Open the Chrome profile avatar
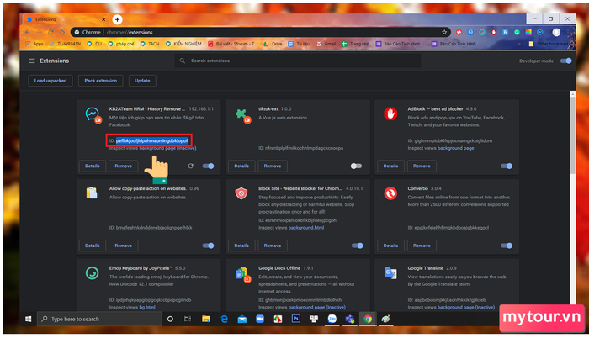This screenshot has height=338, width=589. click(556, 33)
